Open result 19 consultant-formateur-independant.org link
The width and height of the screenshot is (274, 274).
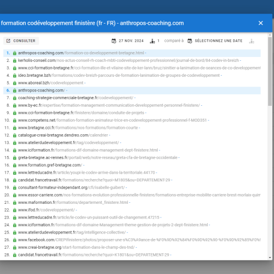(71, 187)
